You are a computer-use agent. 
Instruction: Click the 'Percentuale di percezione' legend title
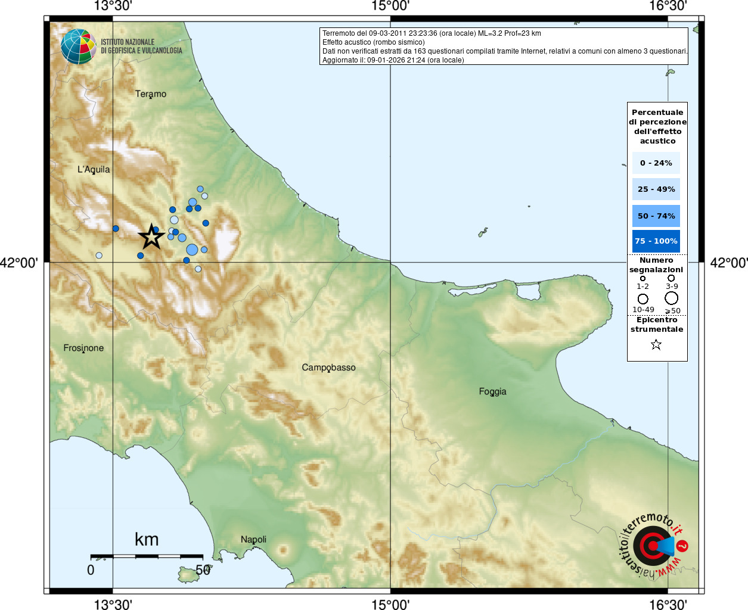(657, 126)
